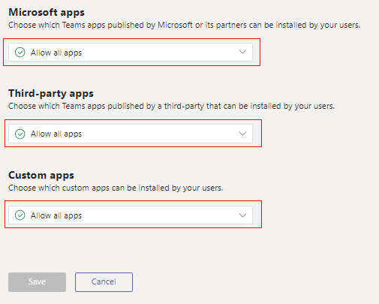This screenshot has width=379, height=304.
Task: Click green checkmark icon in Third-party apps dropdown
Action: click(x=20, y=134)
